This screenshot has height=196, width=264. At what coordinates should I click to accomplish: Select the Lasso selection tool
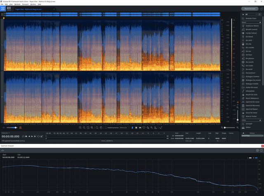[144, 128]
